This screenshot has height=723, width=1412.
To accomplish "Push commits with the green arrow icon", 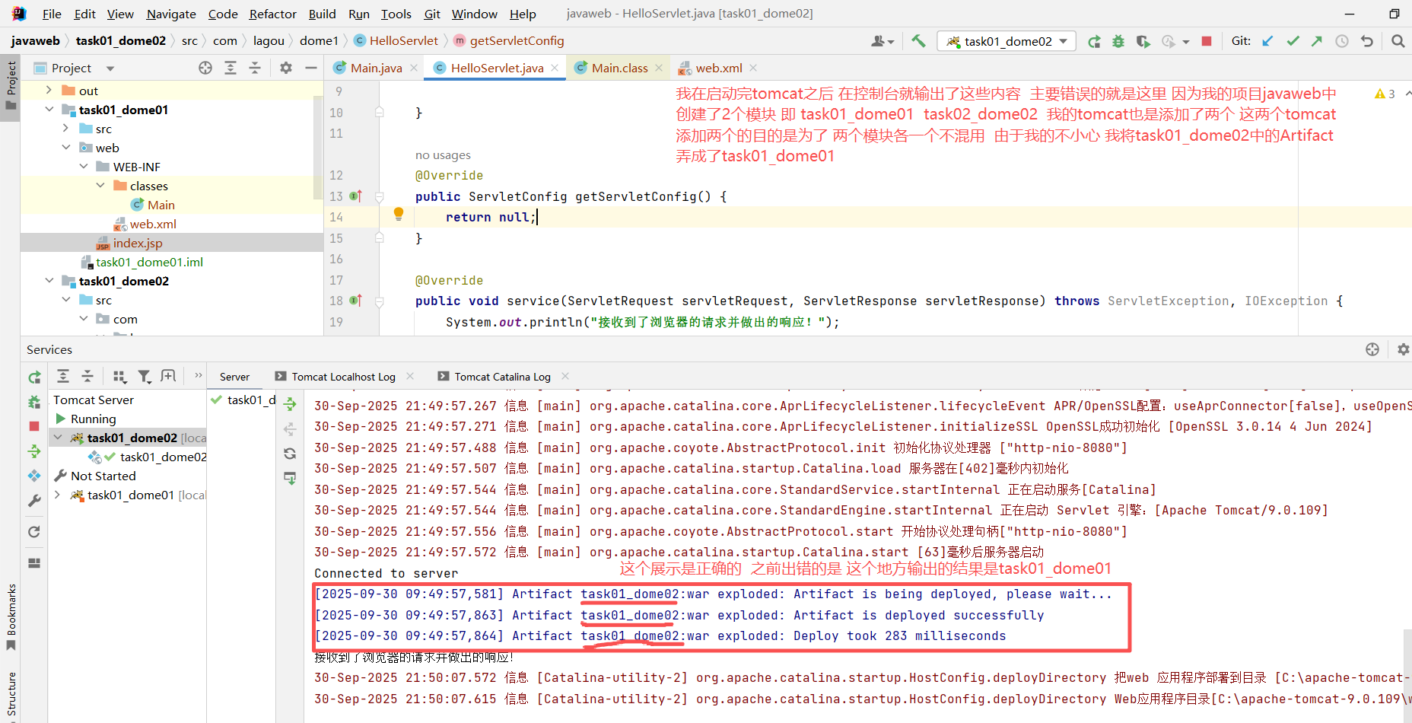I will [1317, 41].
